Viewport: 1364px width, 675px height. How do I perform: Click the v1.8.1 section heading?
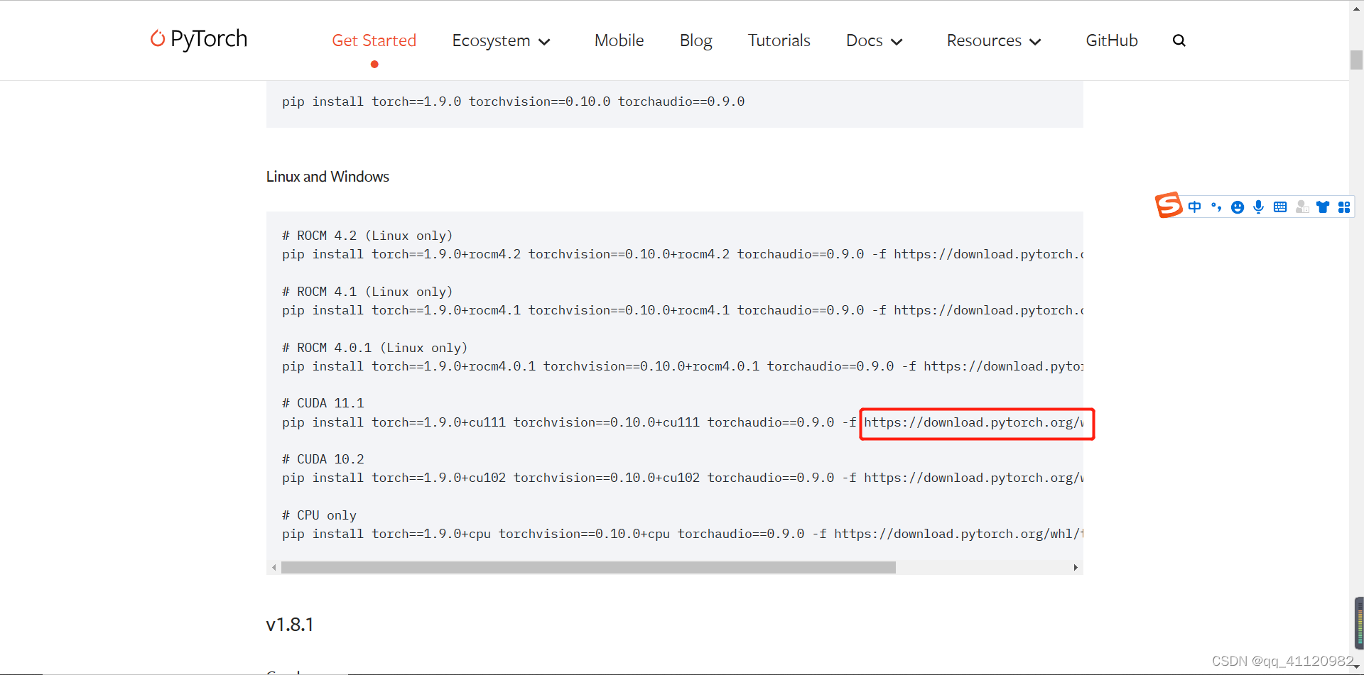[290, 625]
